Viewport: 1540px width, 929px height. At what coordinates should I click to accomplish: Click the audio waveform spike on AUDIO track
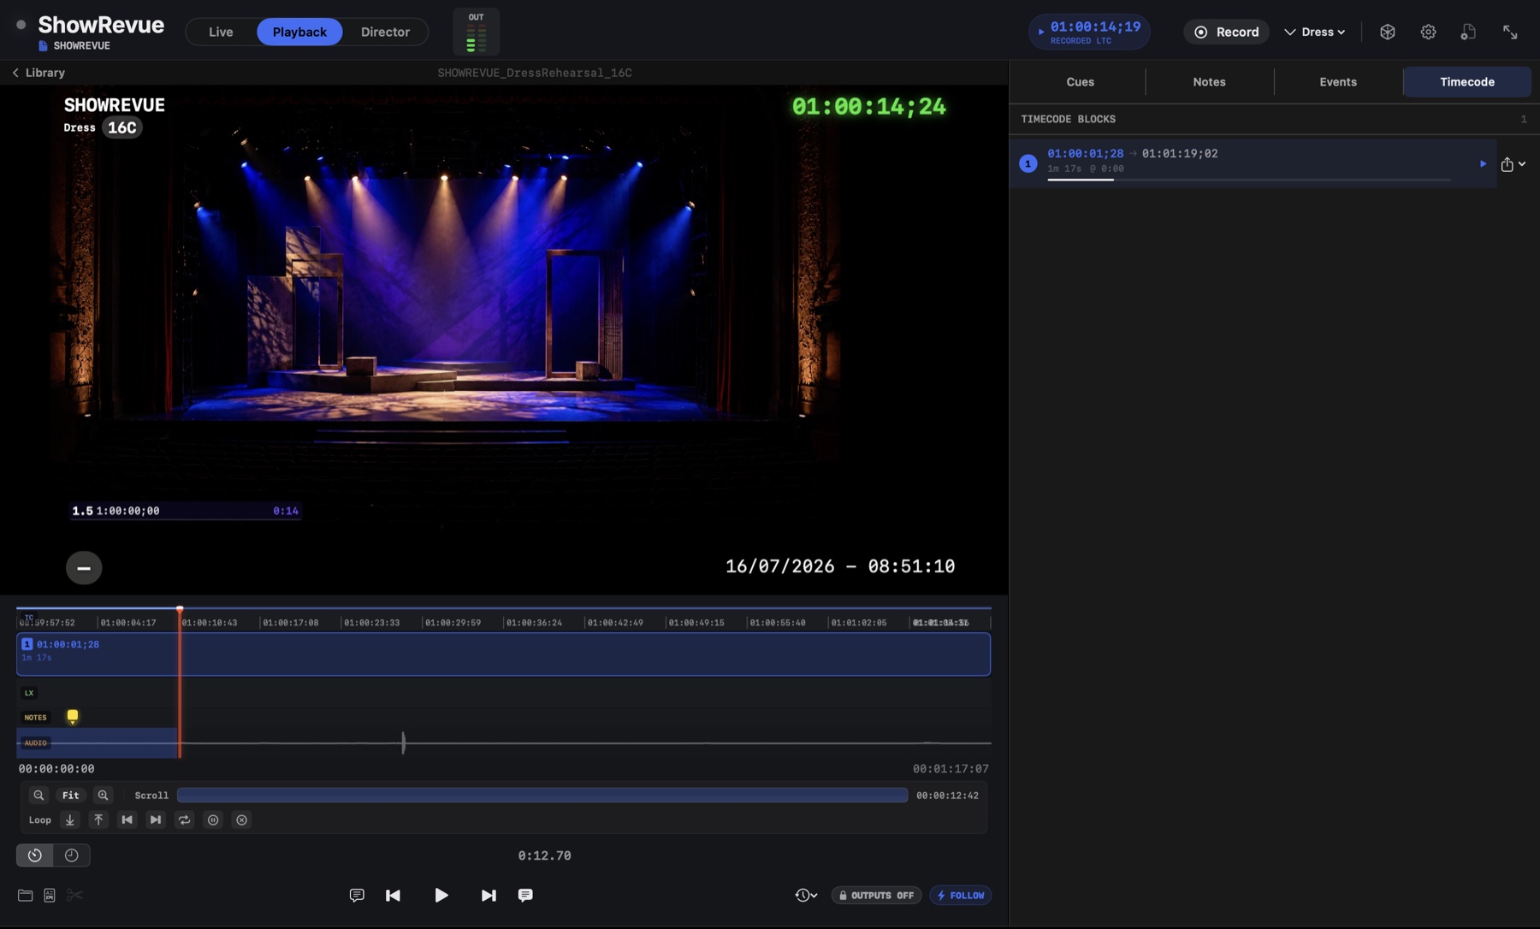point(403,743)
